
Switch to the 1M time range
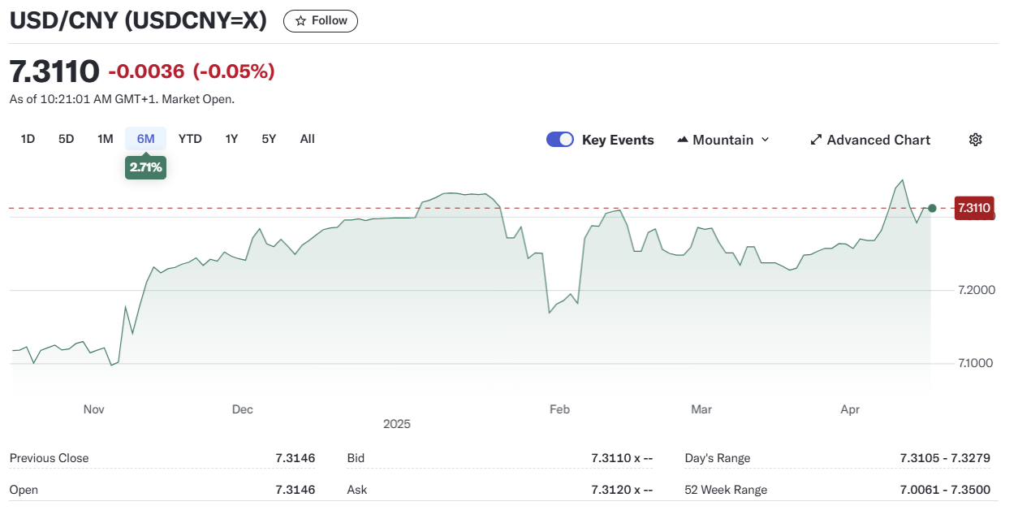point(105,139)
